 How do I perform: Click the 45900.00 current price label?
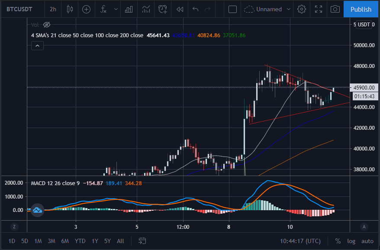(364, 87)
